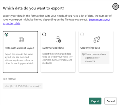The image size is (120, 106).
Task: Close the export dialog with the X
Action: tap(115, 7)
